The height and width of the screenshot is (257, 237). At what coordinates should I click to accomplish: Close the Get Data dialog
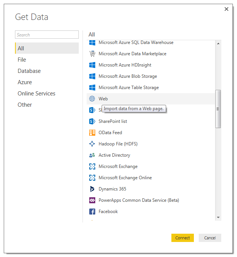tap(226, 9)
